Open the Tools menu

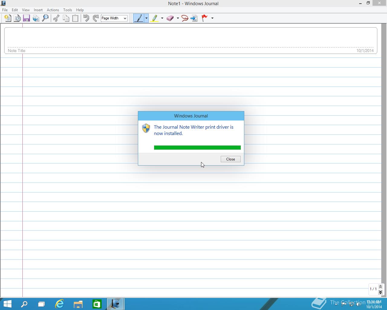pos(67,10)
